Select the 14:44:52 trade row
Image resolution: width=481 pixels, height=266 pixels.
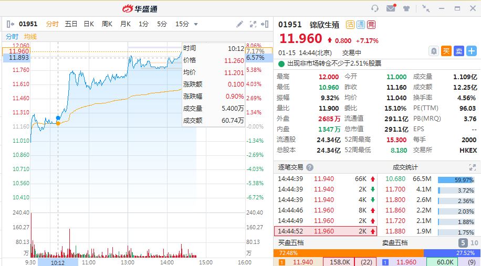[326, 231]
